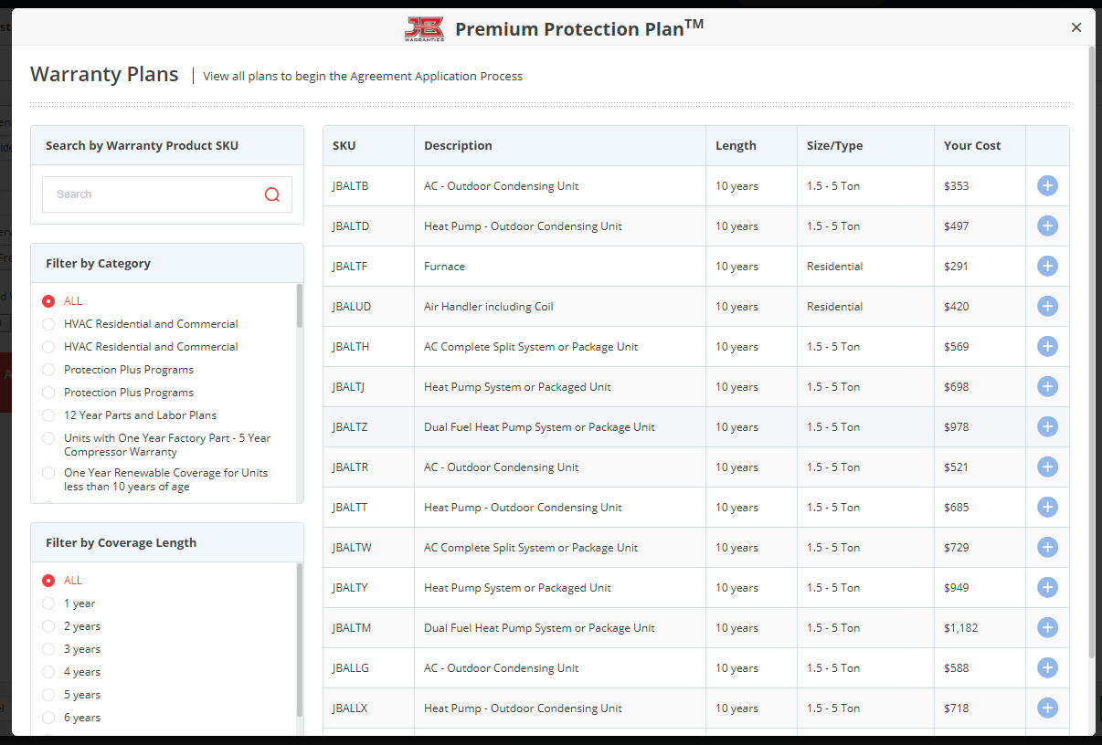Image resolution: width=1102 pixels, height=745 pixels.
Task: Add the JBALTF Furnace plan
Action: pyautogui.click(x=1047, y=267)
